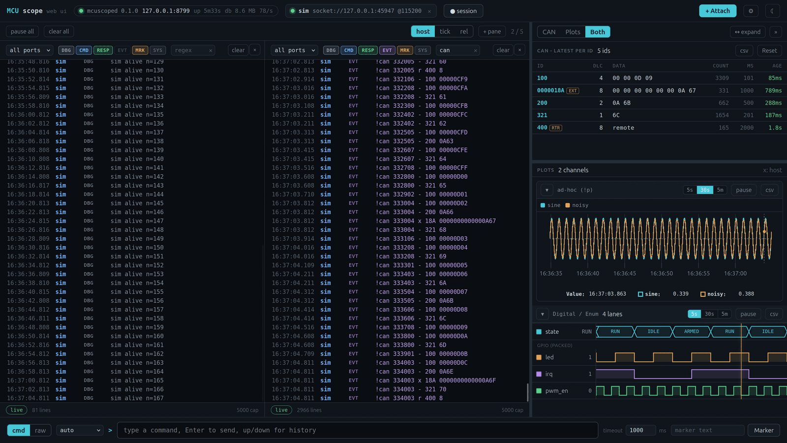The height and width of the screenshot is (443, 787).
Task: Enable SYS filter in left pane
Action: (157, 50)
